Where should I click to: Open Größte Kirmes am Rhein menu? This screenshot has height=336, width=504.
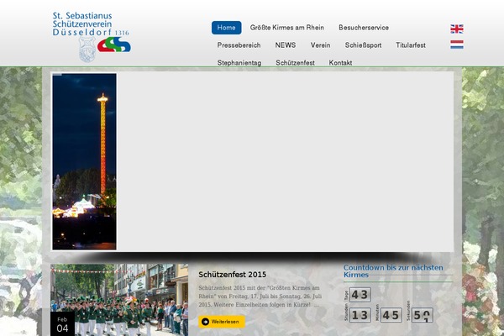pos(287,28)
